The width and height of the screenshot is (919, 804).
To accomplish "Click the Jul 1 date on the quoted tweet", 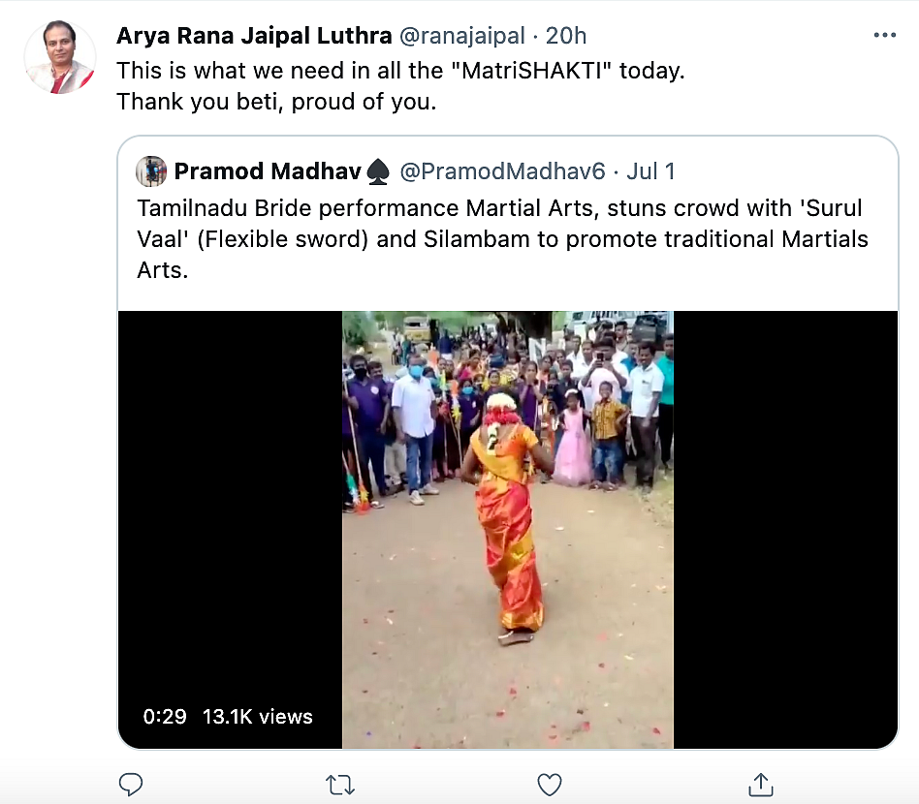I will [650, 172].
